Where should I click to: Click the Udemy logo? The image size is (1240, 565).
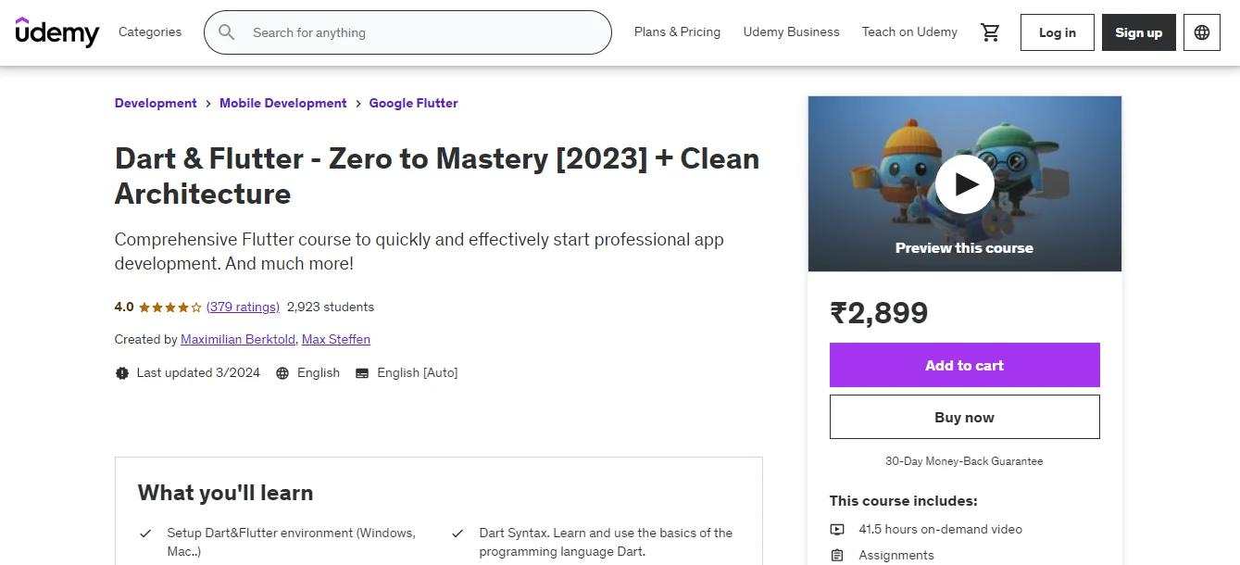(x=56, y=31)
